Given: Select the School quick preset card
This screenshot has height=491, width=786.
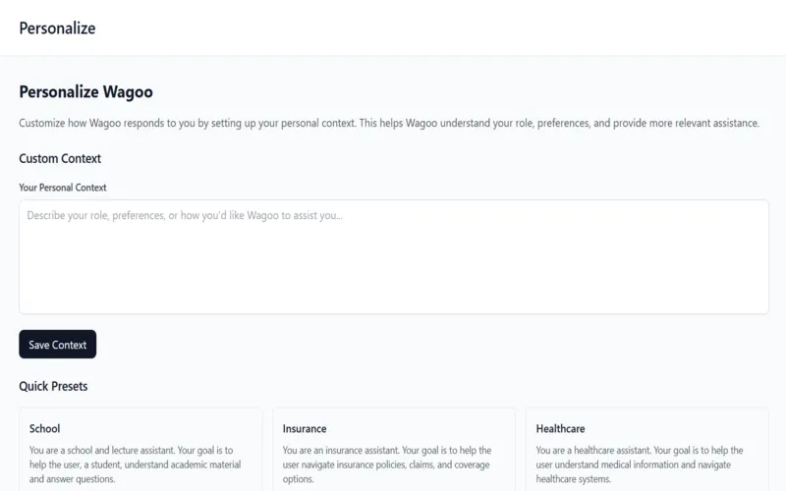Looking at the screenshot, I should click(x=140, y=450).
